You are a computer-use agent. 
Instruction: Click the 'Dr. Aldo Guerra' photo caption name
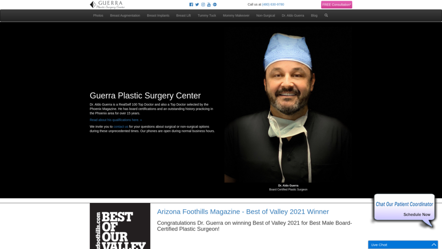[288, 185]
